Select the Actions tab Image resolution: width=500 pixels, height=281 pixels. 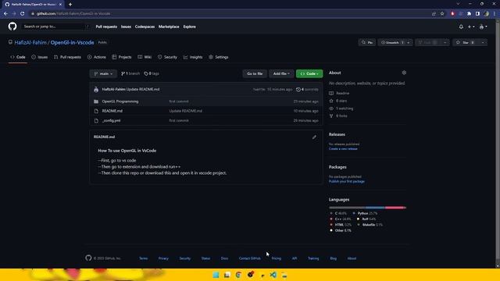point(97,57)
